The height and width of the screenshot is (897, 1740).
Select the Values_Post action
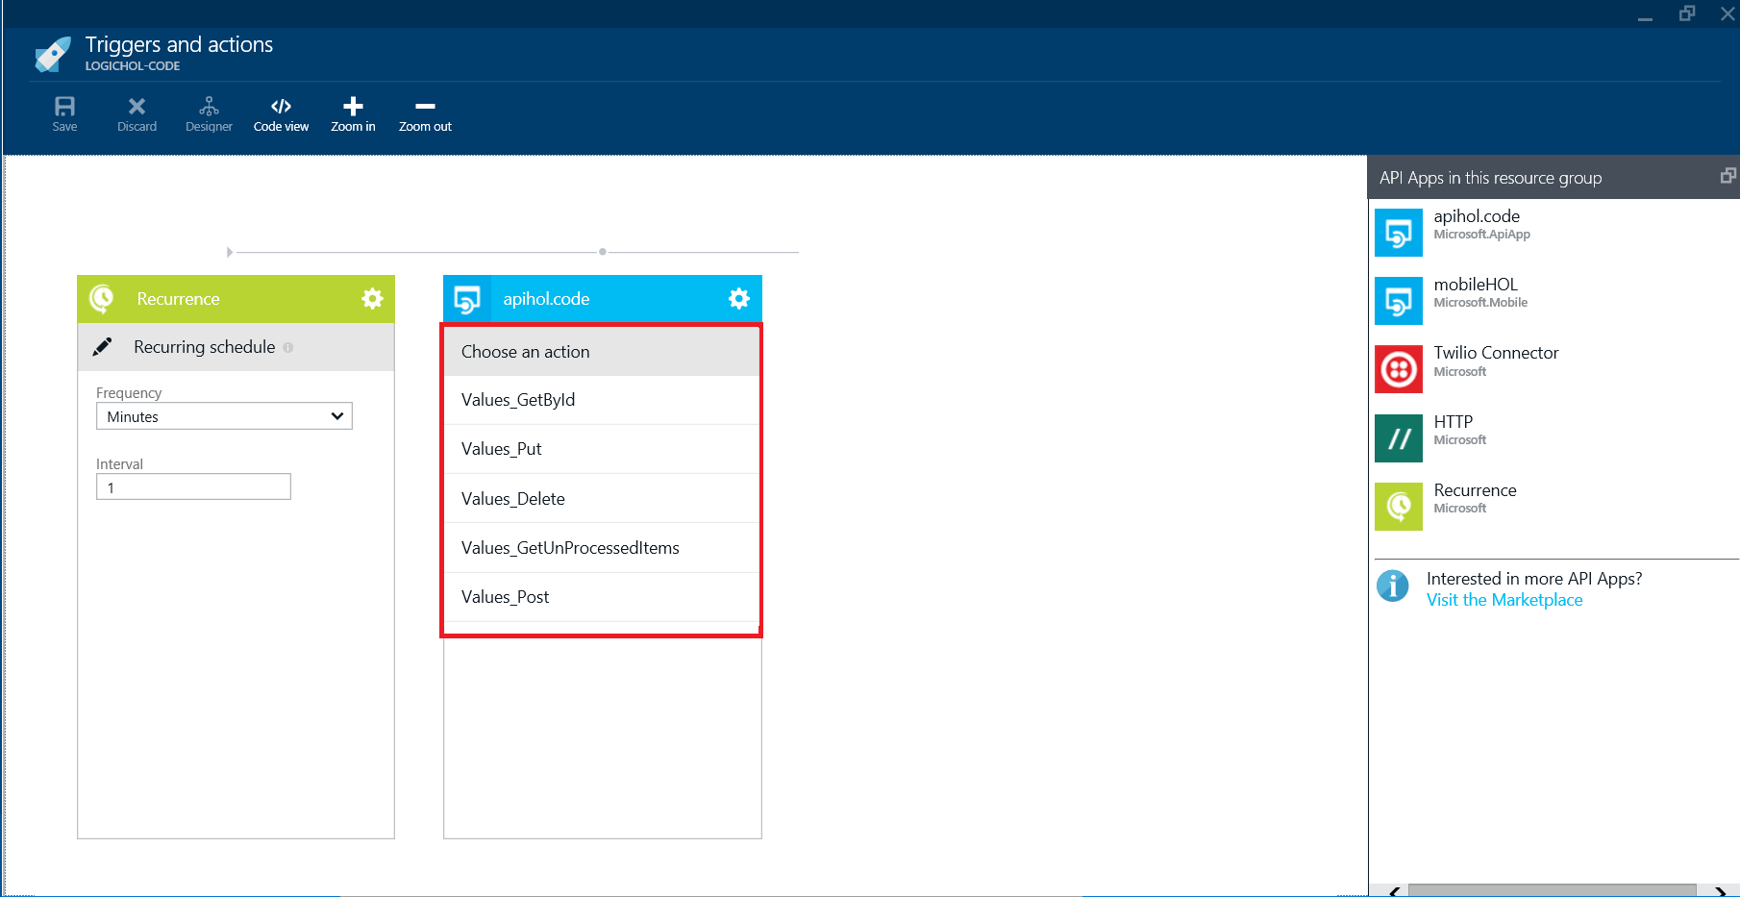pos(602,597)
